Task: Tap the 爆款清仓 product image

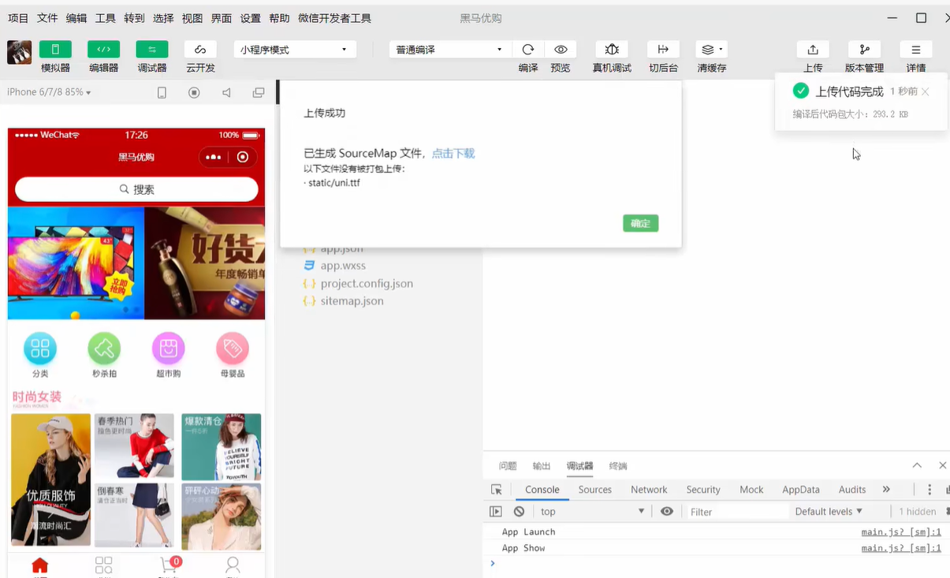Action: coord(221,446)
